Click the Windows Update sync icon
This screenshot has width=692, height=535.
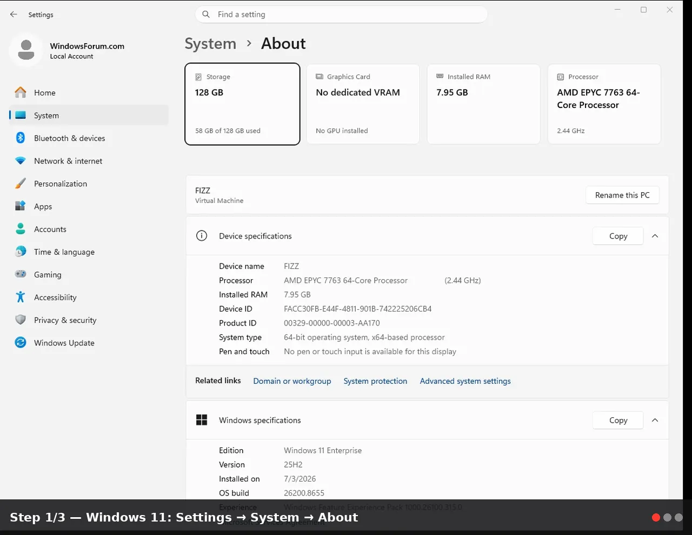point(21,343)
